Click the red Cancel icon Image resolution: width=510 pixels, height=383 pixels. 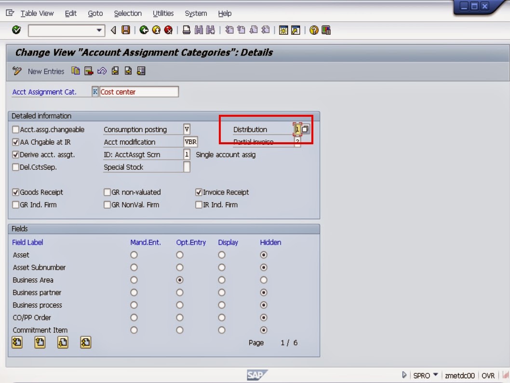168,30
